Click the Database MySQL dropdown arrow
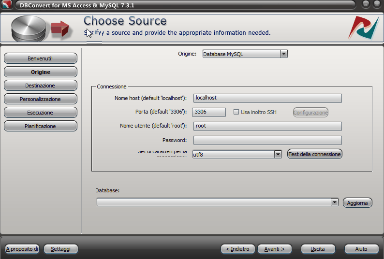The height and width of the screenshot is (259, 384). coord(284,54)
